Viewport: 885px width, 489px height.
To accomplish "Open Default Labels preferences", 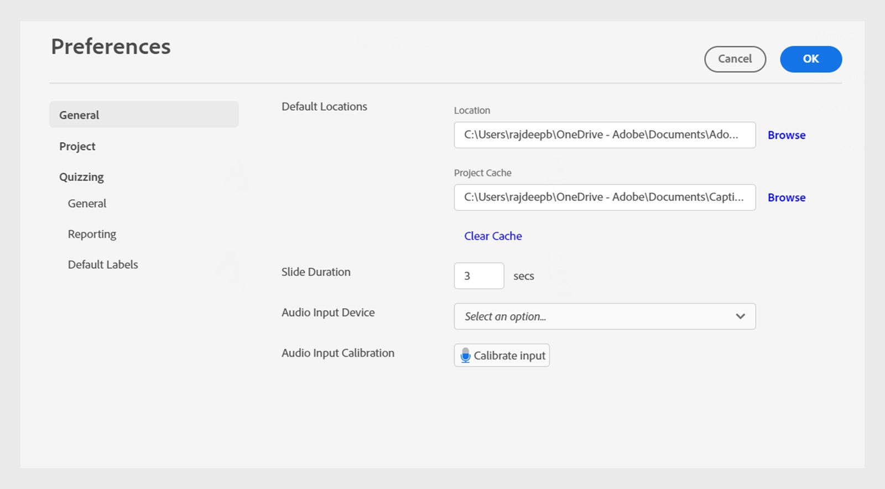I will (x=103, y=264).
